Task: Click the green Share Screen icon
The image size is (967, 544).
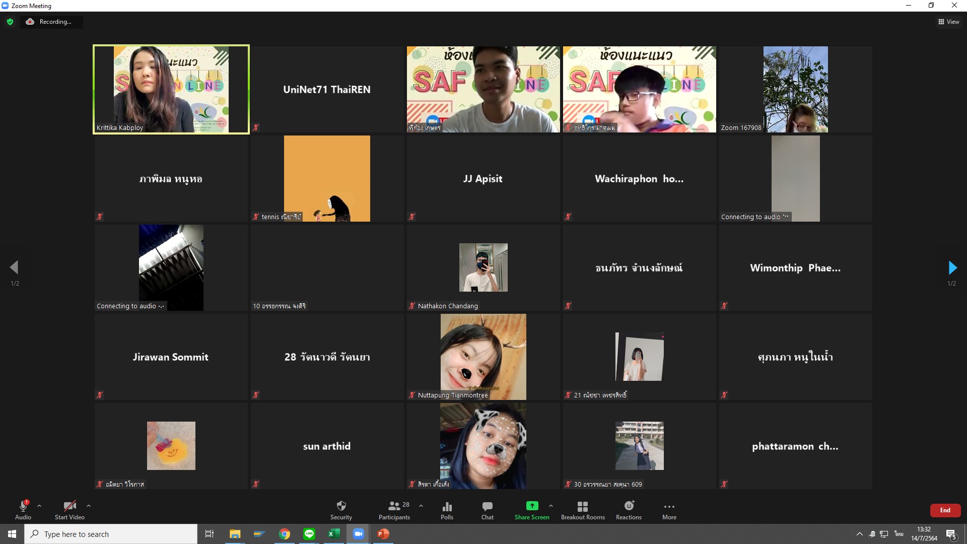Action: pos(532,506)
